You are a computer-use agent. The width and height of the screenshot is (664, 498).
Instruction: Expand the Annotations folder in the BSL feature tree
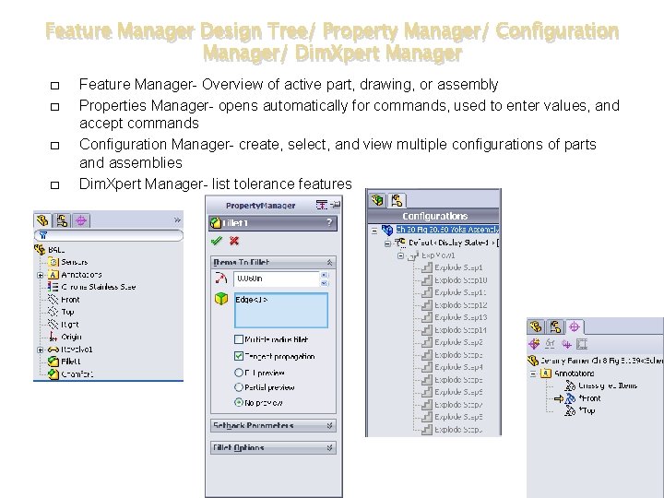tap(41, 275)
